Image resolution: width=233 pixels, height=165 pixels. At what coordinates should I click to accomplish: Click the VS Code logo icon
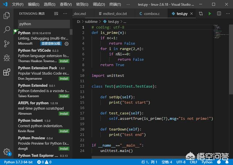click(x=5, y=4)
